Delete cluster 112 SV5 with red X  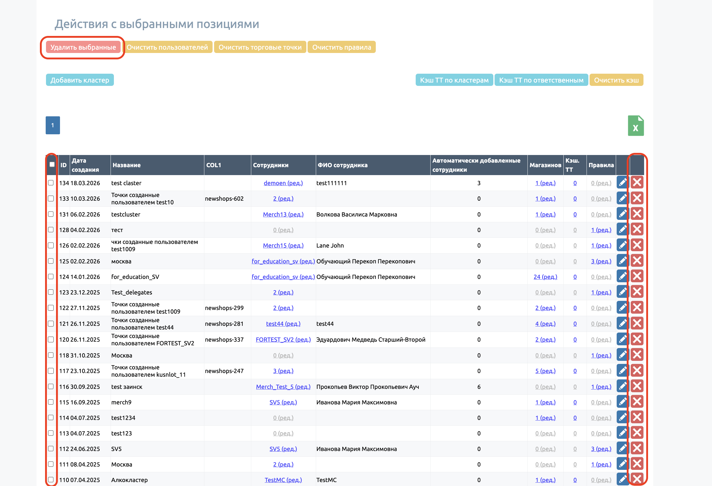click(x=637, y=449)
